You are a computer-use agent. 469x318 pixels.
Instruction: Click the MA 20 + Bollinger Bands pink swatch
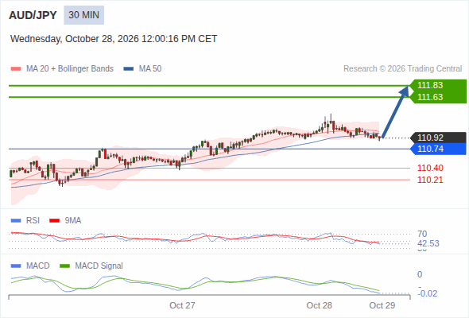(16, 69)
